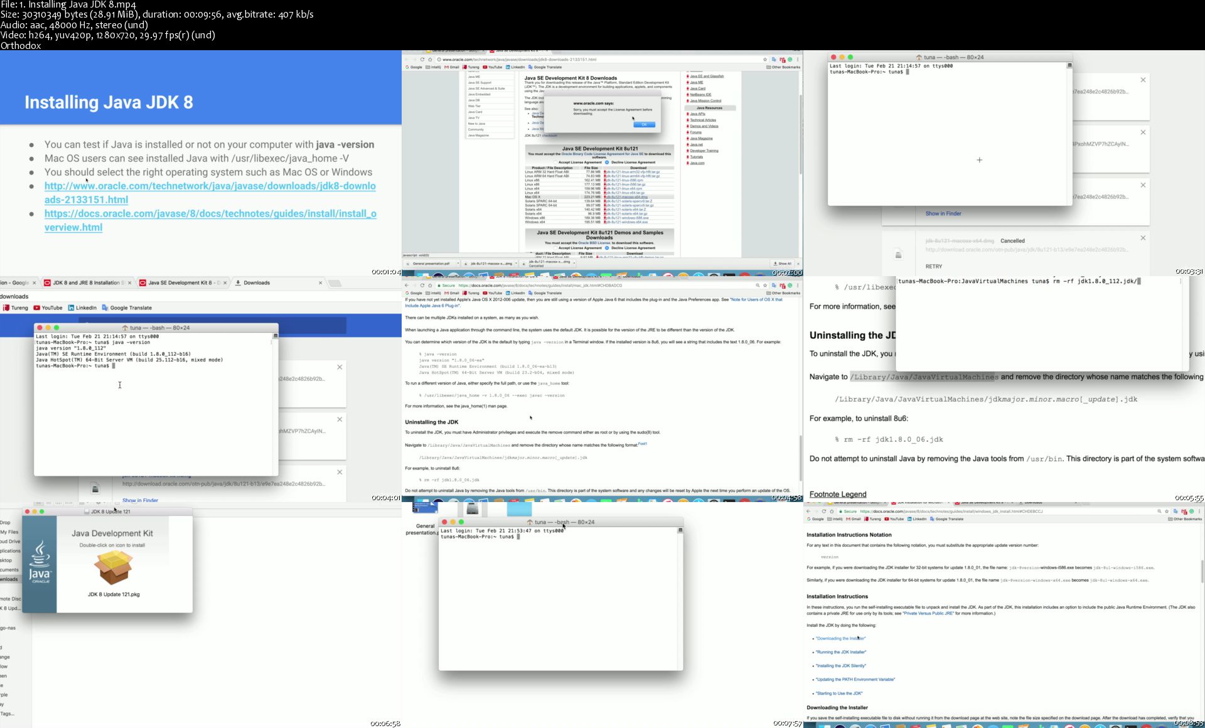Close the JDK 8 and JRE 8 Installation tab
This screenshot has width=1205, height=728.
pyautogui.click(x=130, y=283)
